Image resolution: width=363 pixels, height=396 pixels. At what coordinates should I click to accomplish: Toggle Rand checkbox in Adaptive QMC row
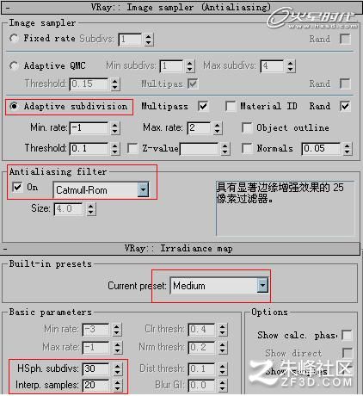(x=345, y=84)
